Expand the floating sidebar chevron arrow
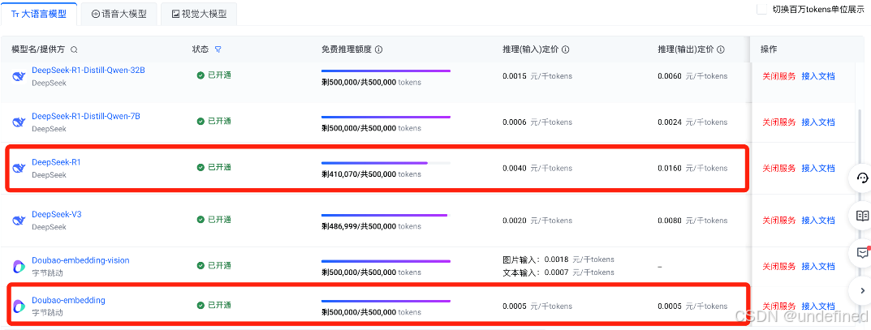This screenshot has height=330, width=871. pyautogui.click(x=861, y=290)
